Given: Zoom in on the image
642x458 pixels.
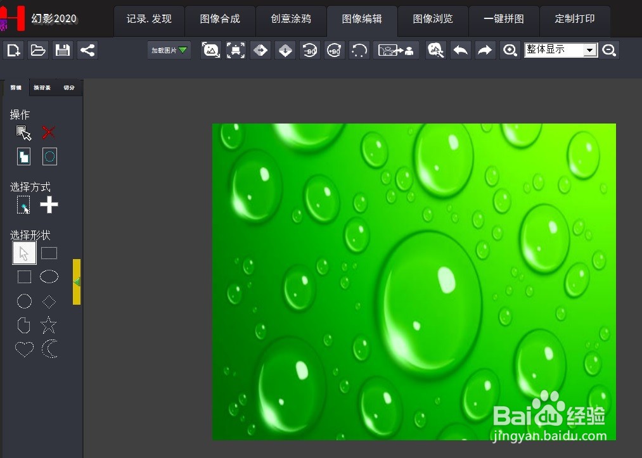Looking at the screenshot, I should tap(510, 50).
